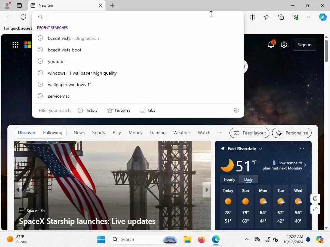330x247 pixels.
Task: Select wallpaper windows 11 suggestion
Action: (138, 85)
